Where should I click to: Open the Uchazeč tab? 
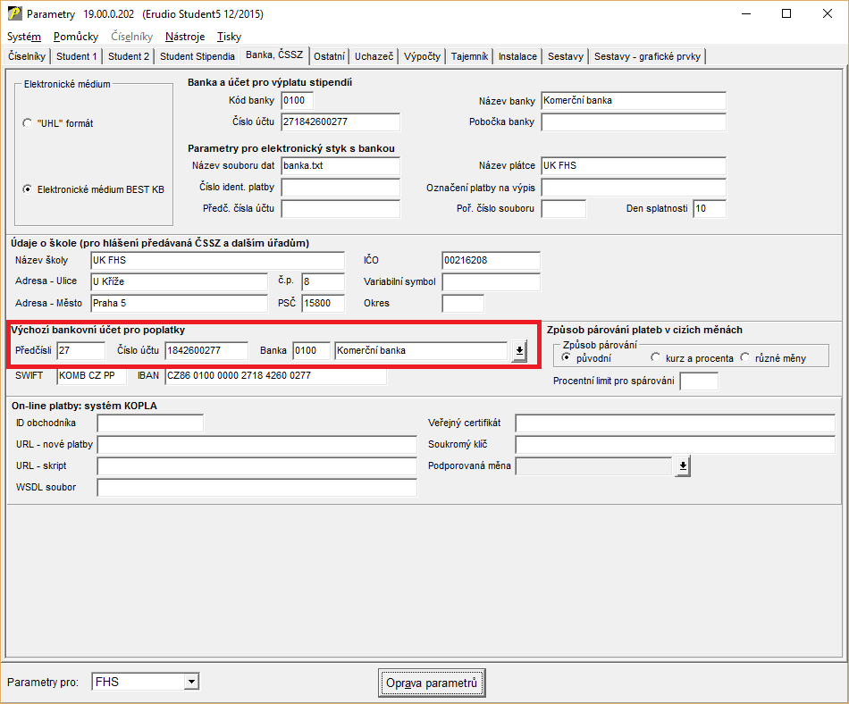click(x=374, y=56)
